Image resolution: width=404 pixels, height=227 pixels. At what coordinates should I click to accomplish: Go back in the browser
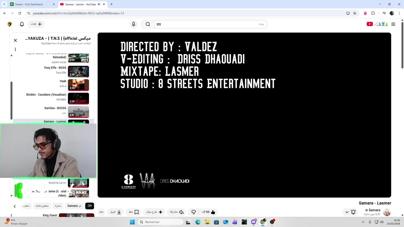(x=4, y=13)
